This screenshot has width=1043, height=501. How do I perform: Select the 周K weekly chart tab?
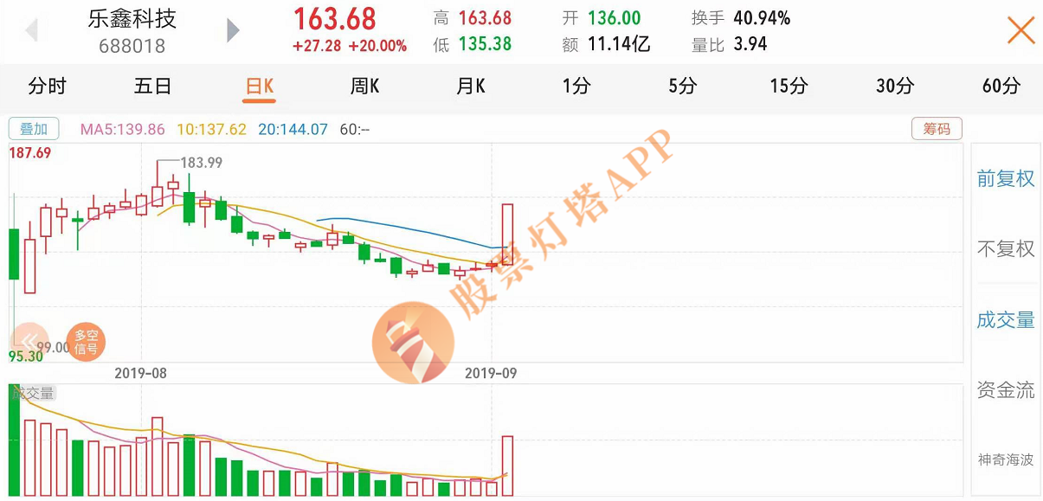tap(364, 86)
